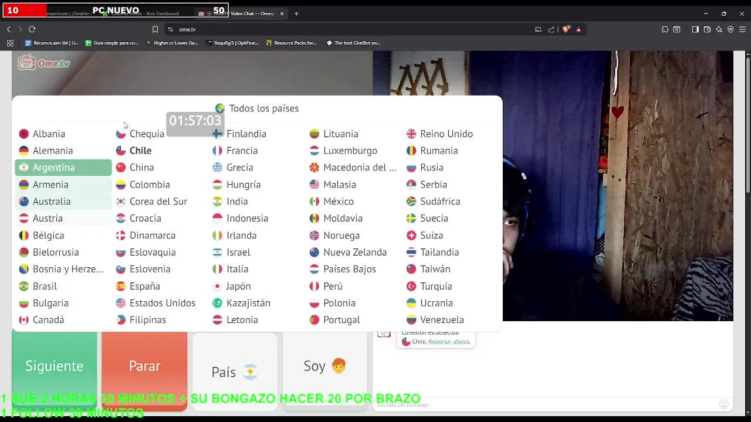
Task: Open emoji picker in message box
Action: click(x=724, y=404)
